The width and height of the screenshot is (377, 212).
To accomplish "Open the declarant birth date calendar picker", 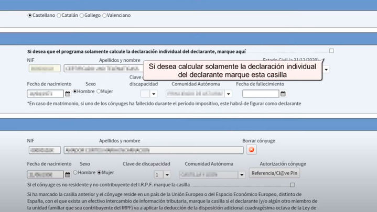I will (68, 94).
